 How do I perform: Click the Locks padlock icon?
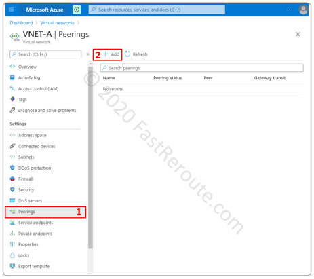point(12,255)
